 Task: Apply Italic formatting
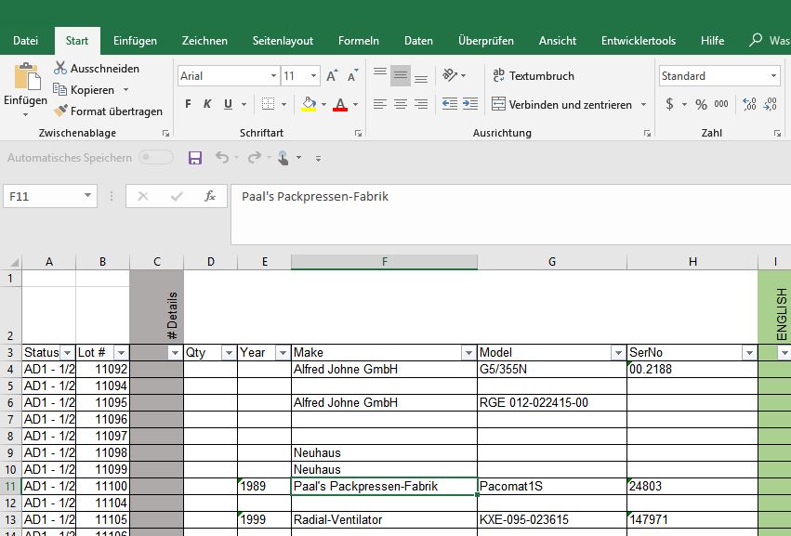coord(207,104)
